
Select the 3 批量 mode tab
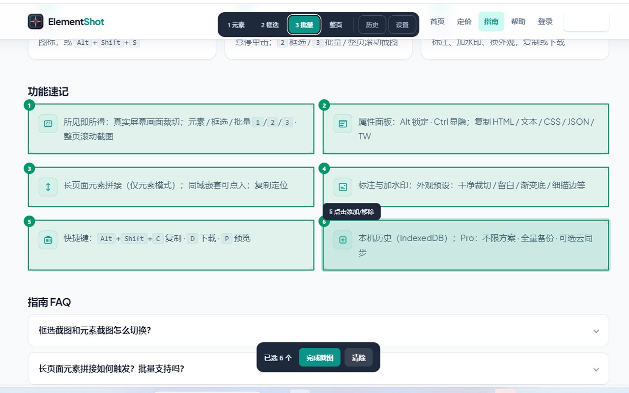click(x=304, y=25)
